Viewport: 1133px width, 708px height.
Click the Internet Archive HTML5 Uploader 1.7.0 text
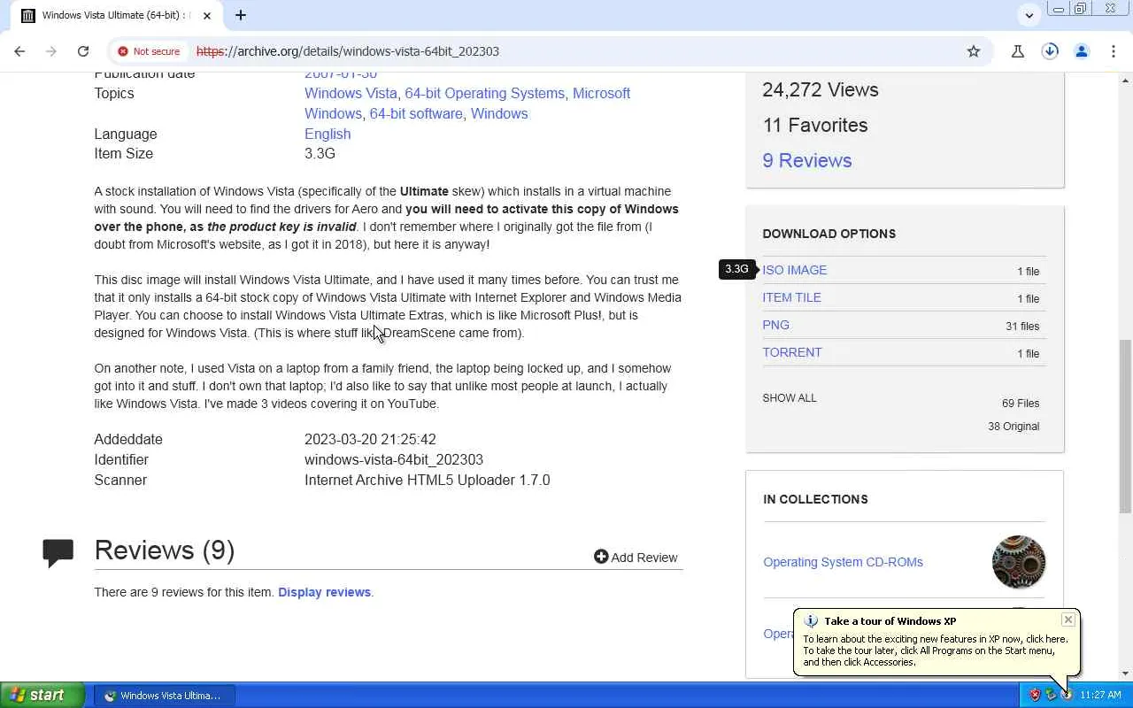tap(428, 480)
